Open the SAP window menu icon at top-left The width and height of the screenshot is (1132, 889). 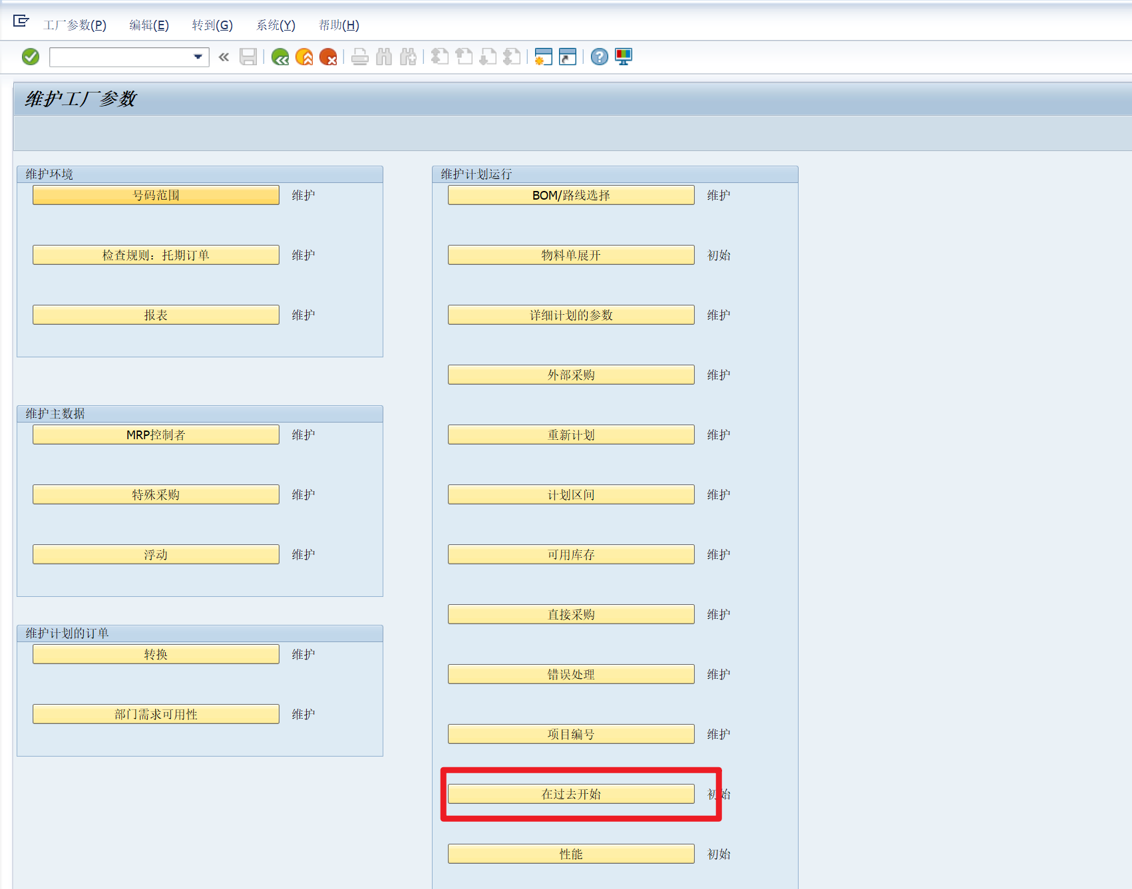coord(21,21)
